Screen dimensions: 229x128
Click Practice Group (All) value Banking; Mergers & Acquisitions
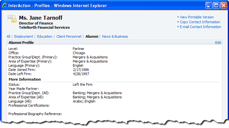click(x=97, y=93)
